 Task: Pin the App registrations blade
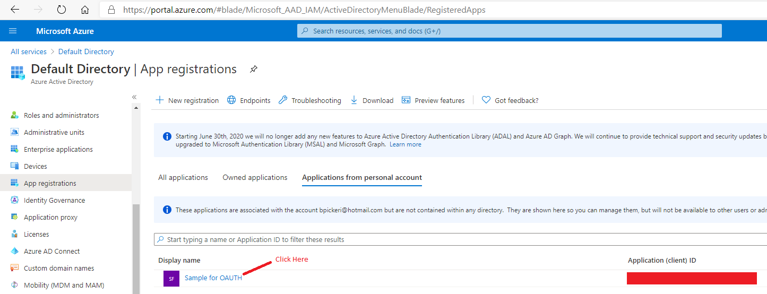(x=254, y=70)
